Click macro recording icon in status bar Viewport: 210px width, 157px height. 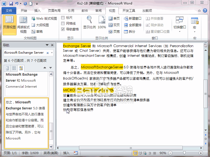tap(76, 153)
